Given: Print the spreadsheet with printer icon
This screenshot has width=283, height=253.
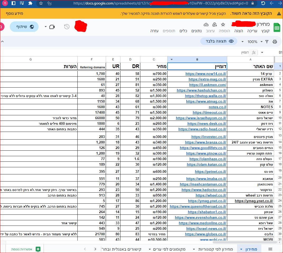Looking at the screenshot, I should click(x=275, y=42).
